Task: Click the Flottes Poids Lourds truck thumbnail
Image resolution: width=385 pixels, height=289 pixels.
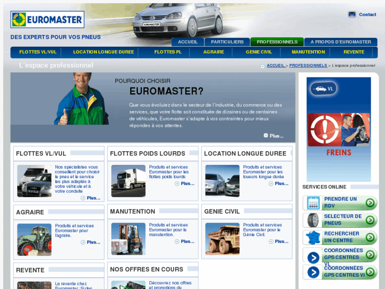Action: point(128,181)
